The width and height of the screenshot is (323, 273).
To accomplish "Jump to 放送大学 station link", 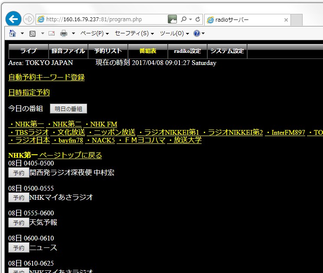I will pyautogui.click(x=184, y=140).
